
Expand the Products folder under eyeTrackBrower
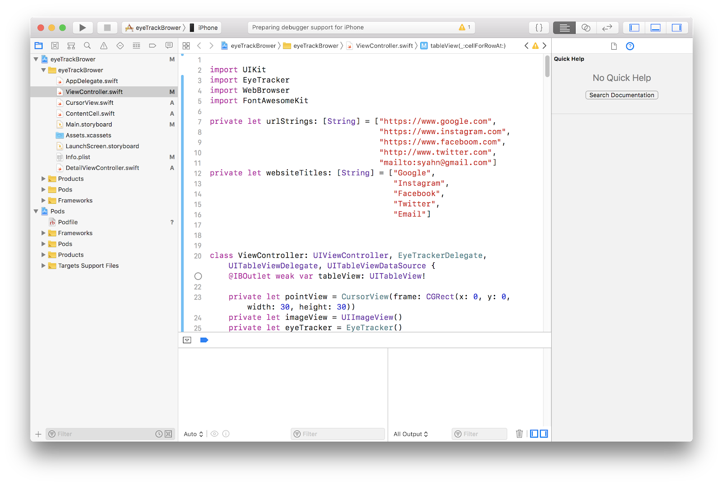pos(43,179)
